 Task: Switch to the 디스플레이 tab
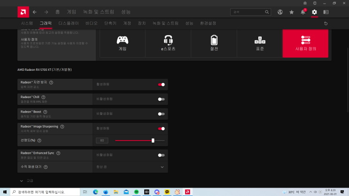[x=69, y=23]
